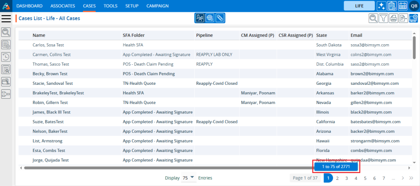Open the calendar icon in header
Viewport: 420px width, 186px height.
click(402, 6)
